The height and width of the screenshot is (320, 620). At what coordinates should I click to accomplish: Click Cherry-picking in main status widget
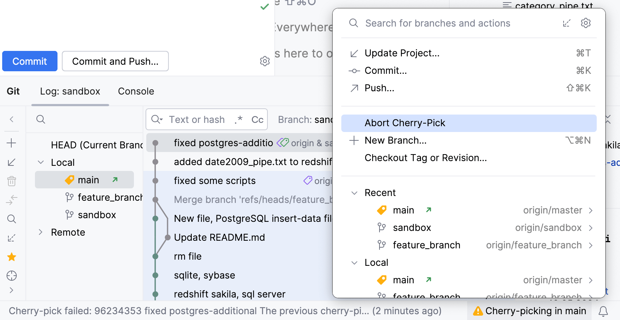(529, 311)
